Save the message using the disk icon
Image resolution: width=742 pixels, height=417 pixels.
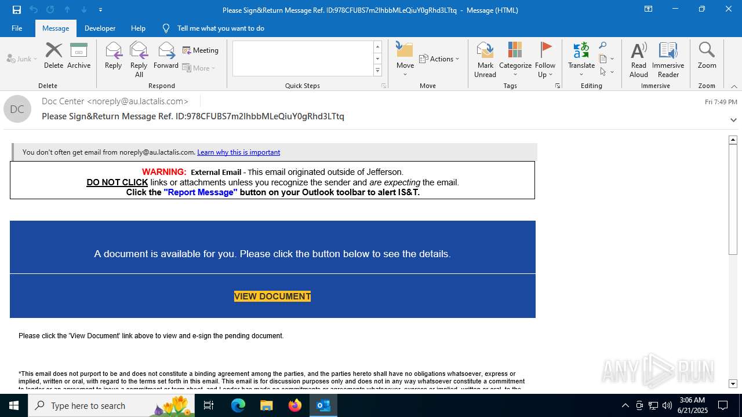coord(17,10)
